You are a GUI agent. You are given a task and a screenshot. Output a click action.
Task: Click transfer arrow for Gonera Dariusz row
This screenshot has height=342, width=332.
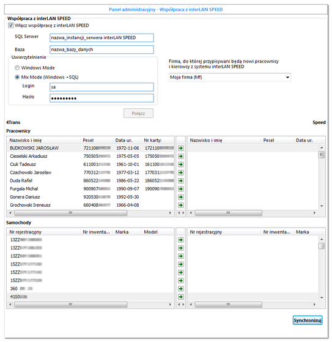180,197
